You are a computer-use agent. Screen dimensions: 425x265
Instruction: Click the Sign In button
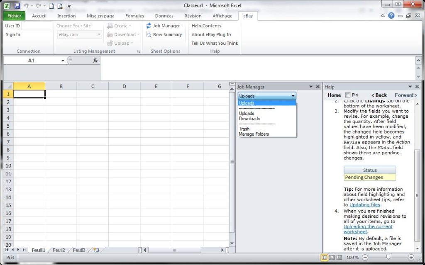pos(13,34)
